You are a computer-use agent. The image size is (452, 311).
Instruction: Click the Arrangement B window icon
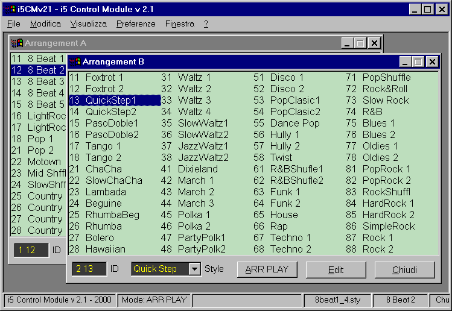point(75,61)
